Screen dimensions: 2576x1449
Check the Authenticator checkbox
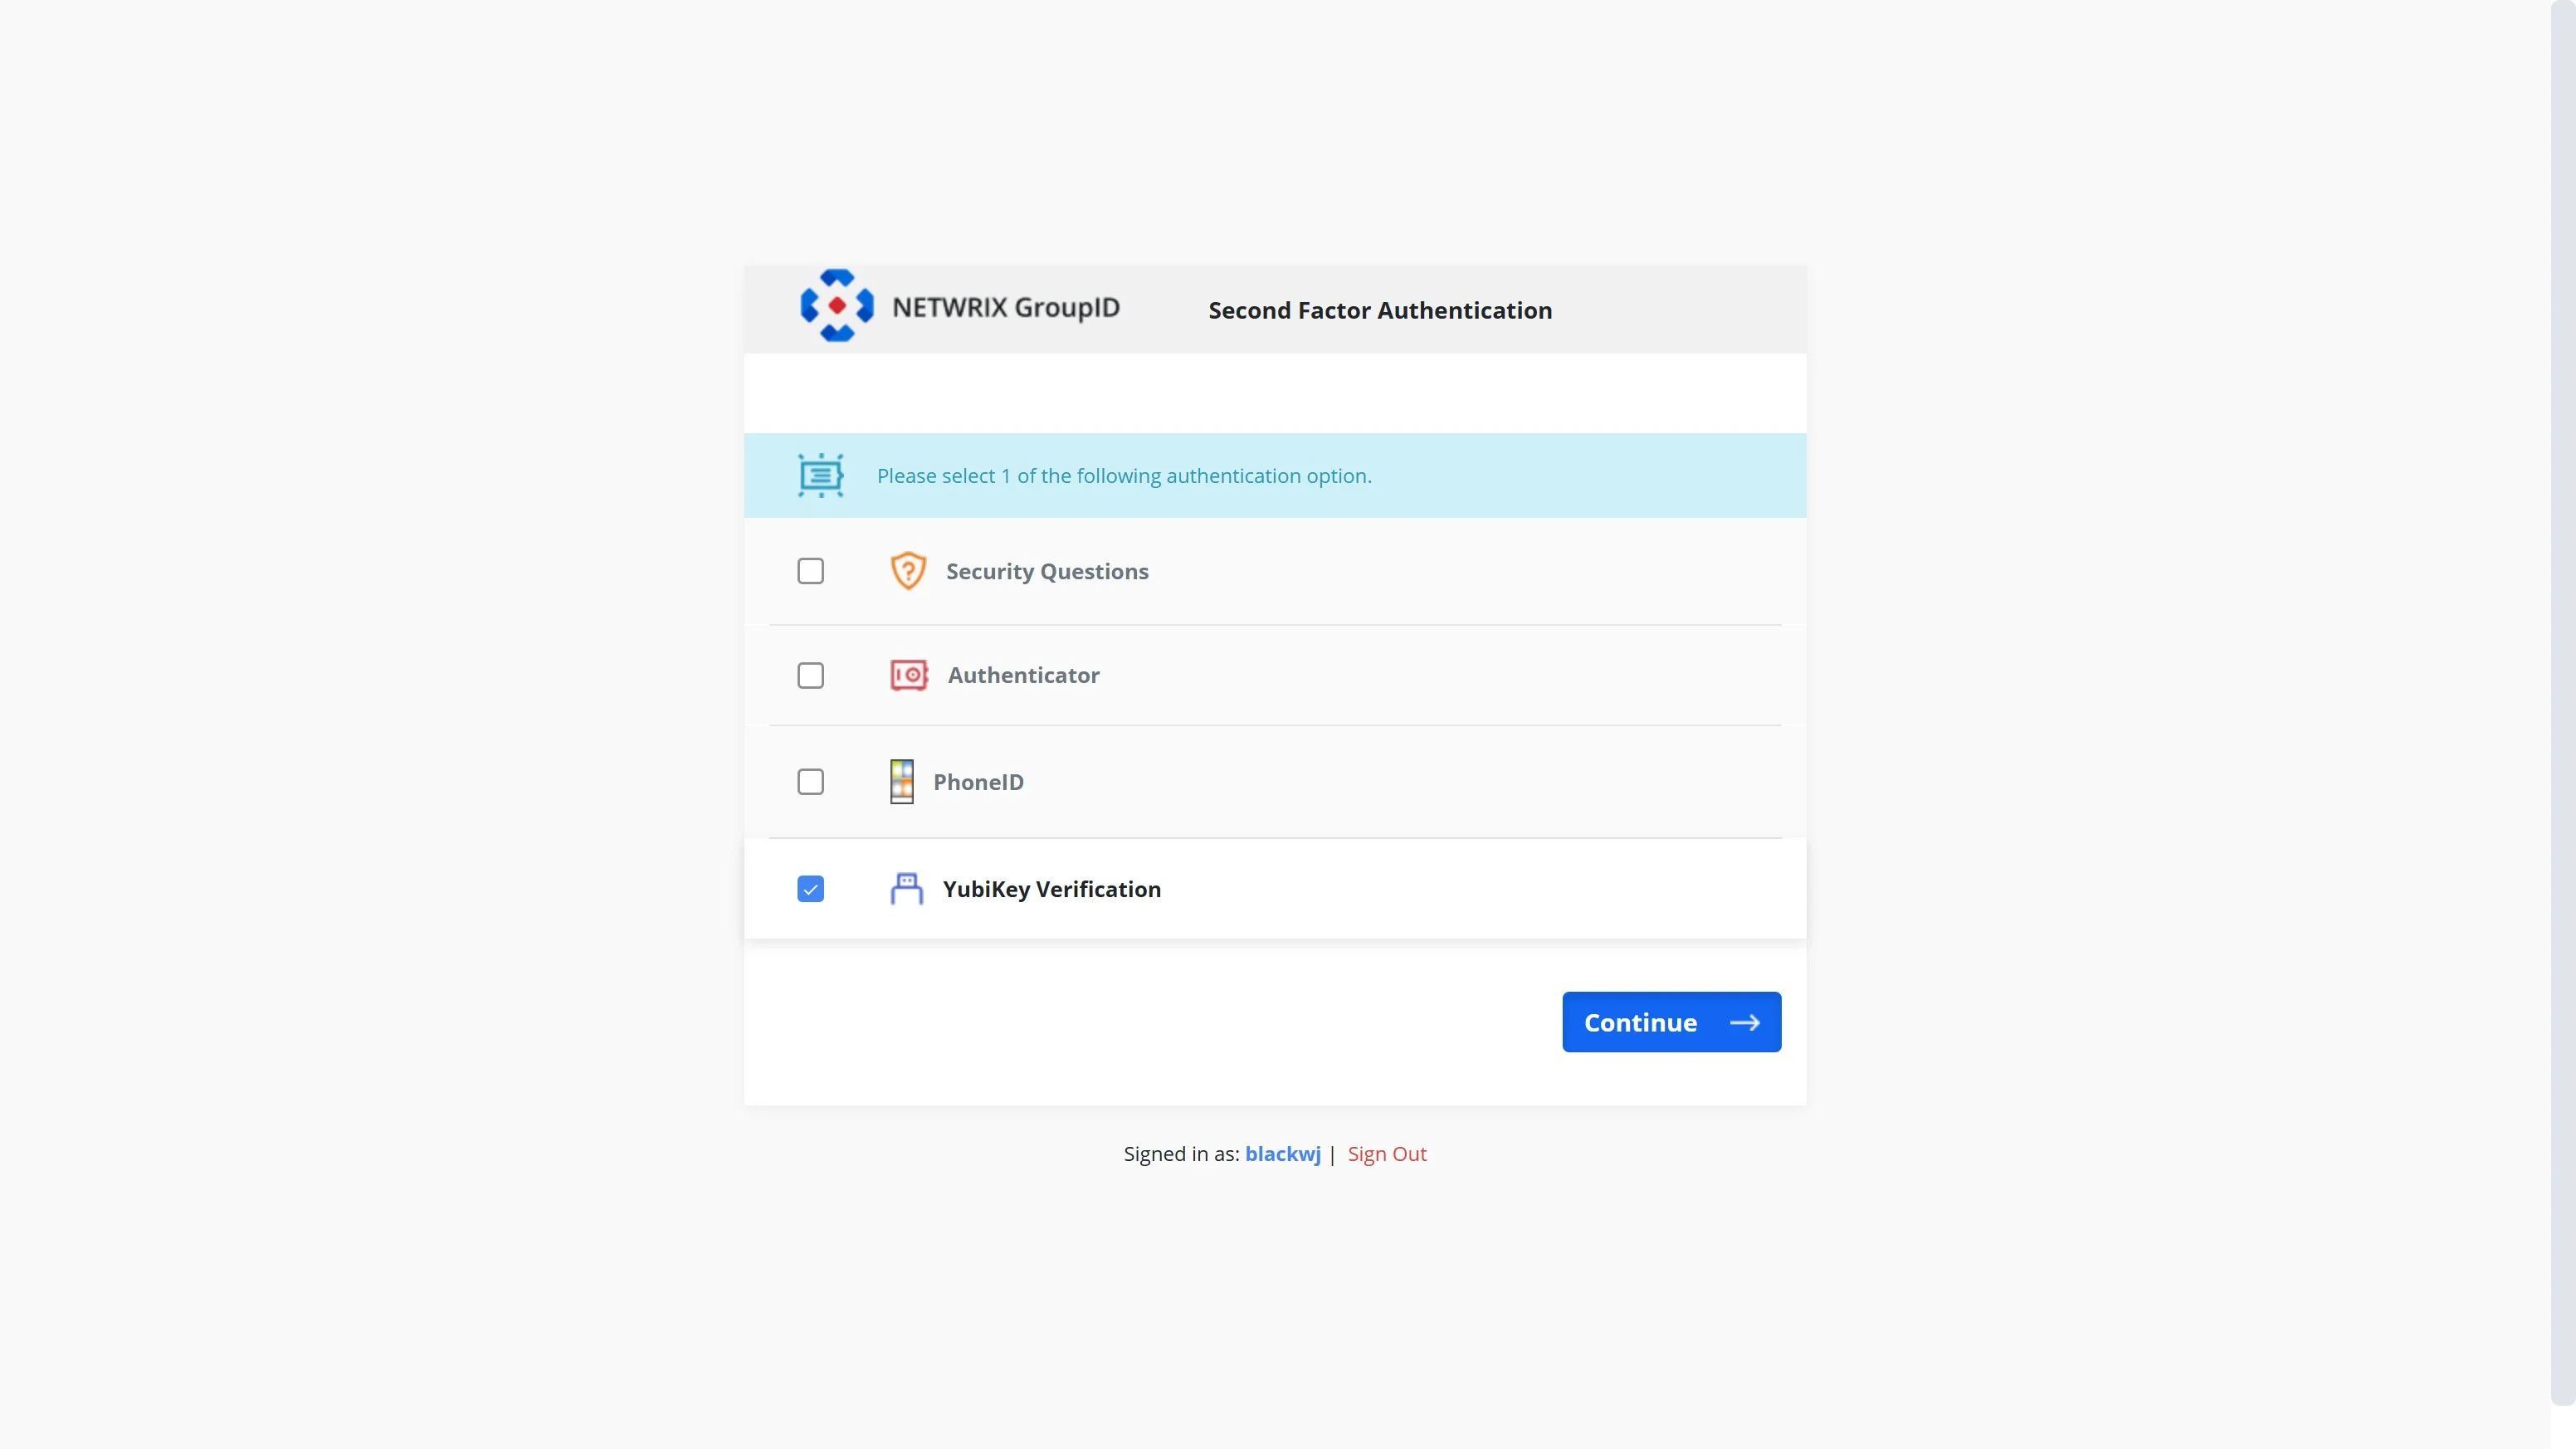(810, 675)
